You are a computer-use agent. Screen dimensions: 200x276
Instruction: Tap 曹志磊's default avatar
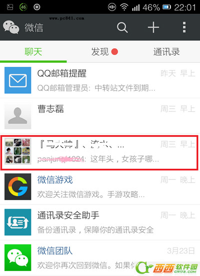18,116
